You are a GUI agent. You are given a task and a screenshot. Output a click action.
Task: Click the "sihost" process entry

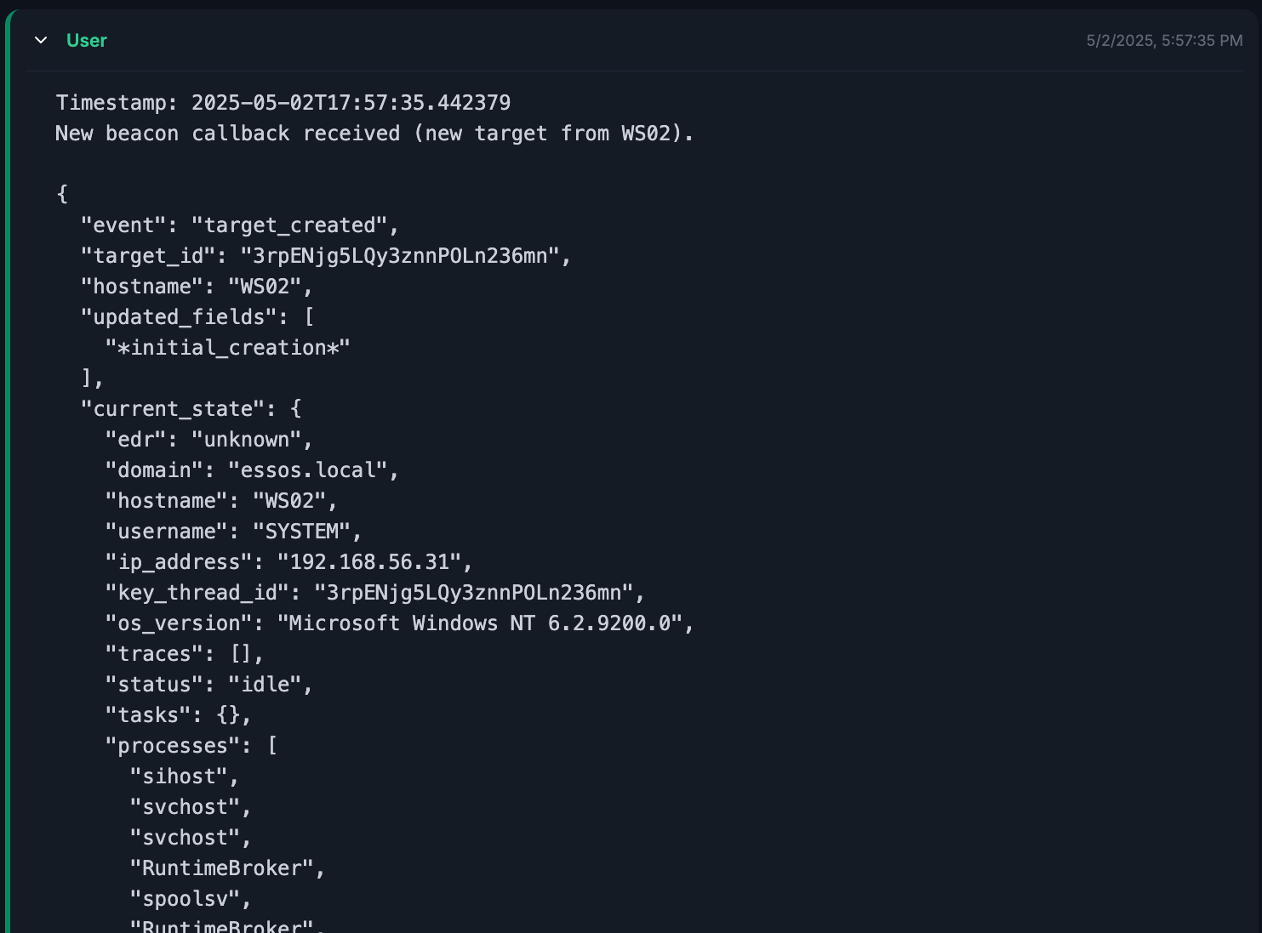(179, 777)
